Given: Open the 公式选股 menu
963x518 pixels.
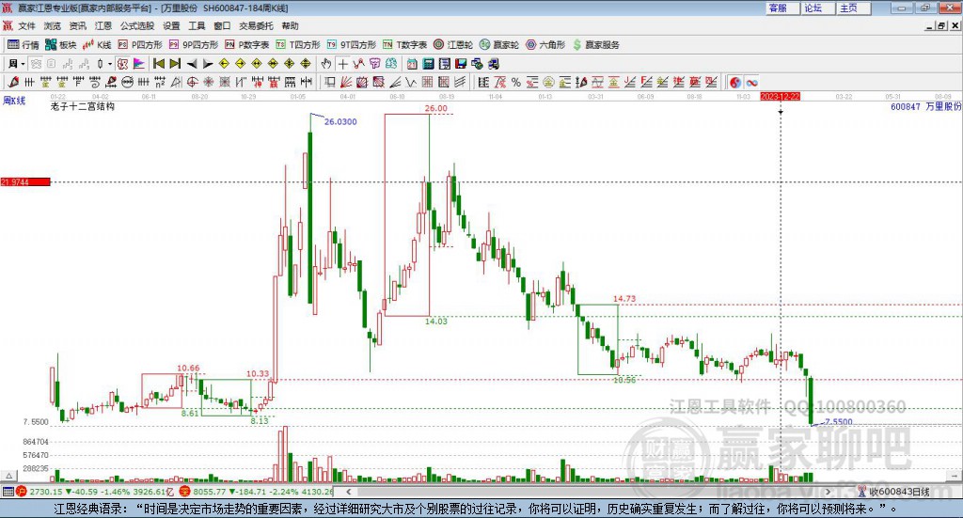Looking at the screenshot, I should [137, 25].
